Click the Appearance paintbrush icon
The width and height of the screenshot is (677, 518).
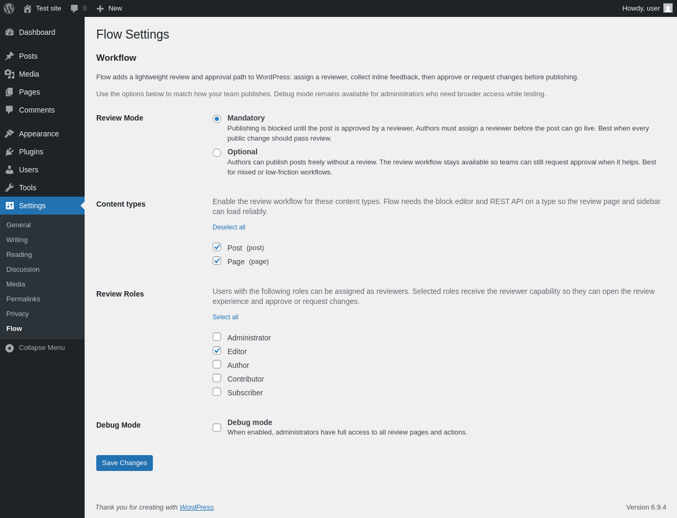pos(10,134)
